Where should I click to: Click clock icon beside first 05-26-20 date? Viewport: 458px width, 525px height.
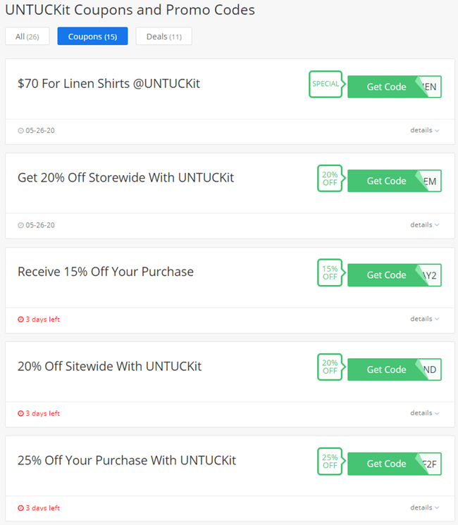click(x=21, y=131)
